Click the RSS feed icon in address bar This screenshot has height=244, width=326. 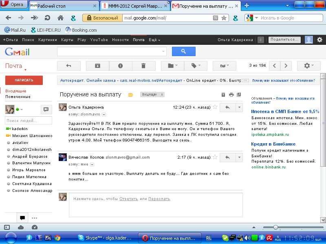coord(216,18)
